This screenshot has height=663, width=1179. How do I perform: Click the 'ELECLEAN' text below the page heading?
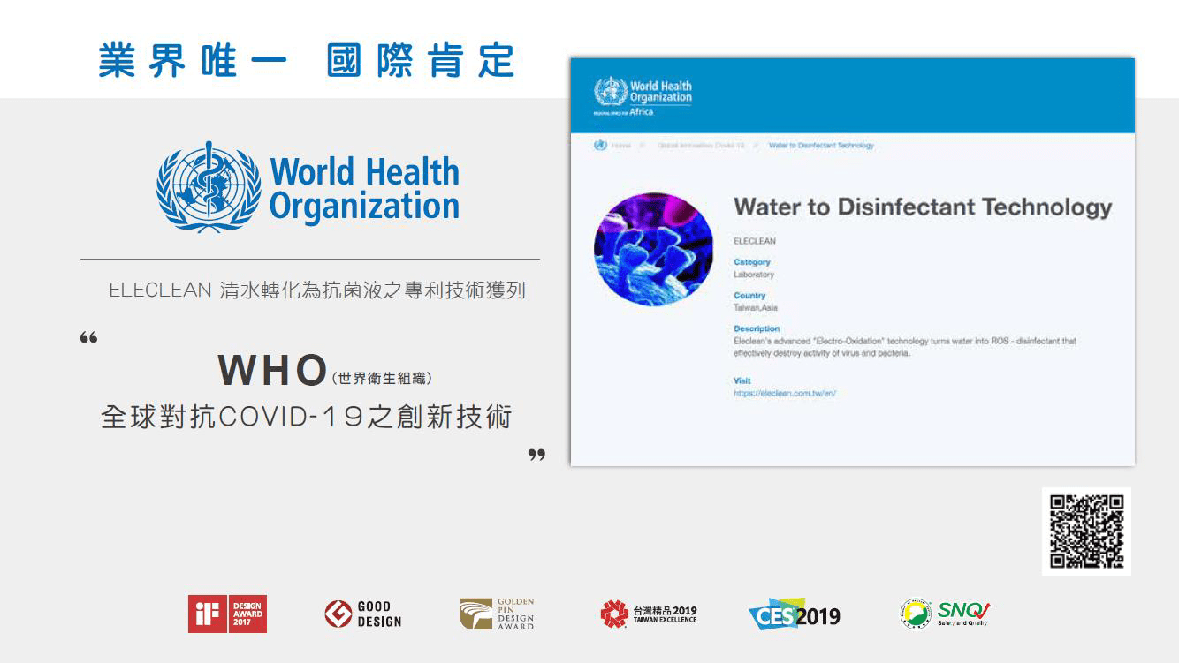(x=755, y=241)
